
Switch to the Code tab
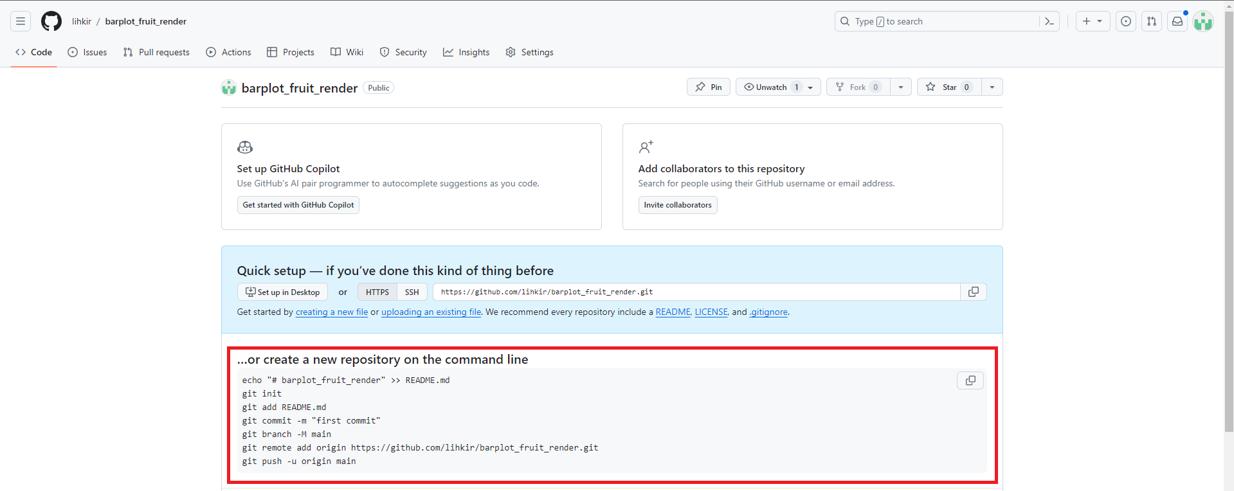[x=33, y=52]
